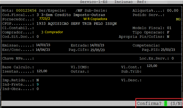Click the Pag.Cifs date 25/05/23
Screen dimensions: 183x108
click(98, 50)
